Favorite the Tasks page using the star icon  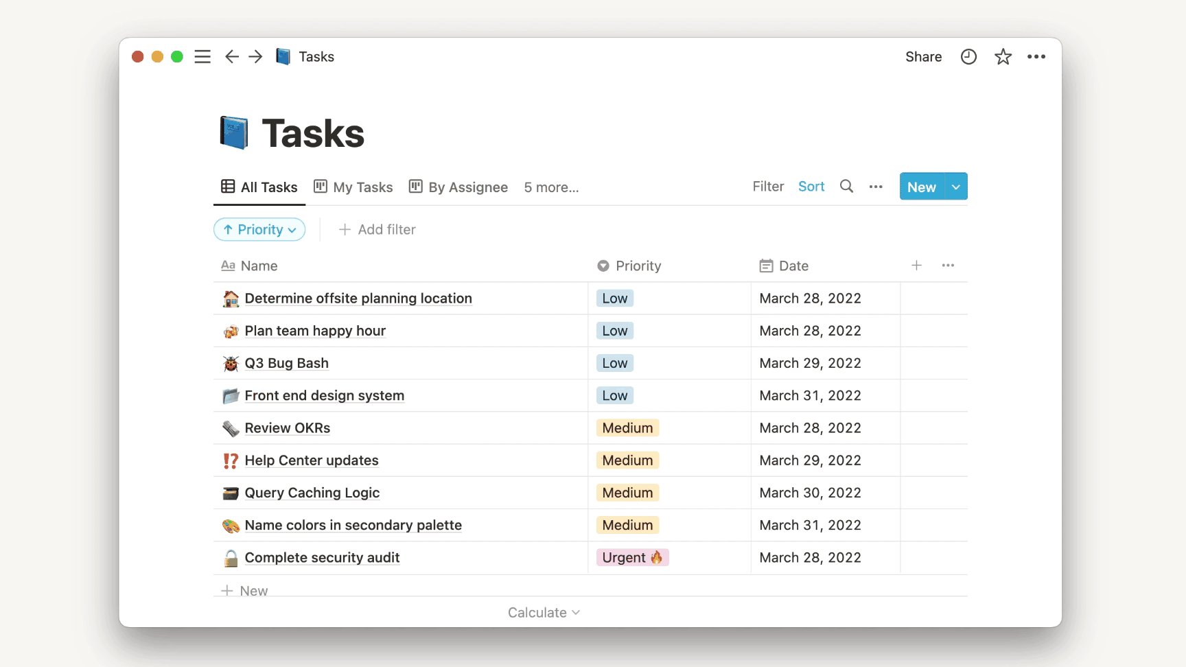tap(1003, 56)
